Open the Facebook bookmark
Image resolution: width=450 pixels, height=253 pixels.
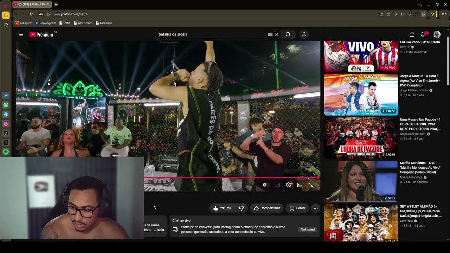click(x=104, y=23)
